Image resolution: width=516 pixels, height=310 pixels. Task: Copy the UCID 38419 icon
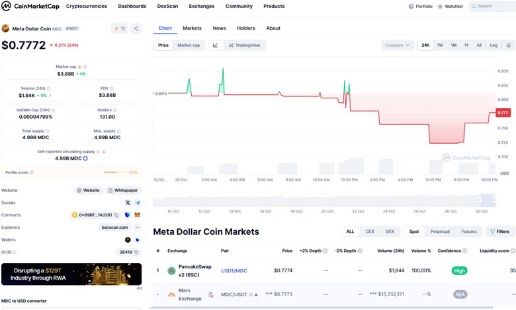[136, 252]
